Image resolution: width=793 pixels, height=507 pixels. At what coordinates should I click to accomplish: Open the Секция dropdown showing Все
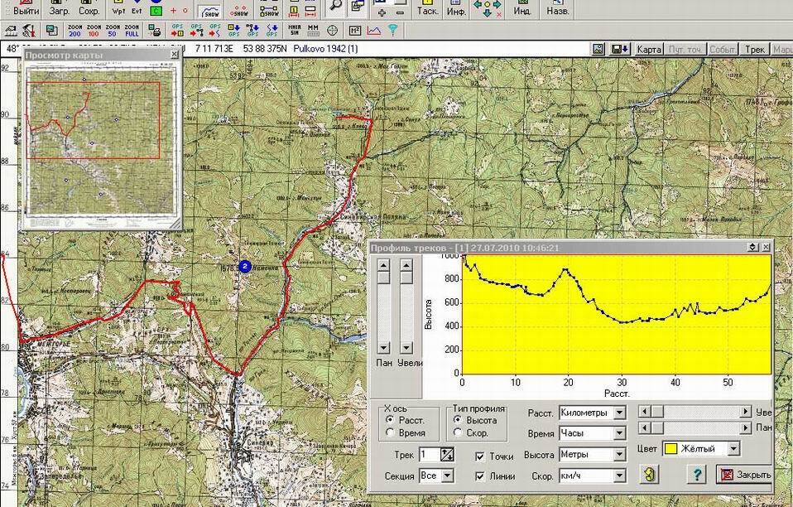click(x=447, y=476)
